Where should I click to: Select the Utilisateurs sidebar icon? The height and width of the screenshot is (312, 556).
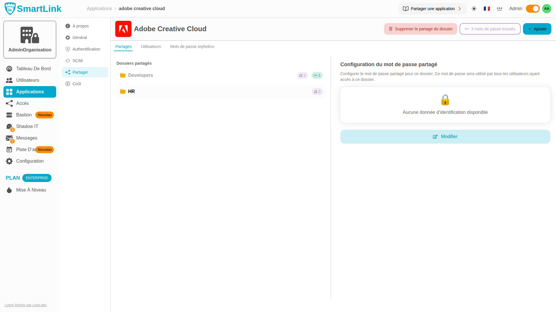pos(28,80)
